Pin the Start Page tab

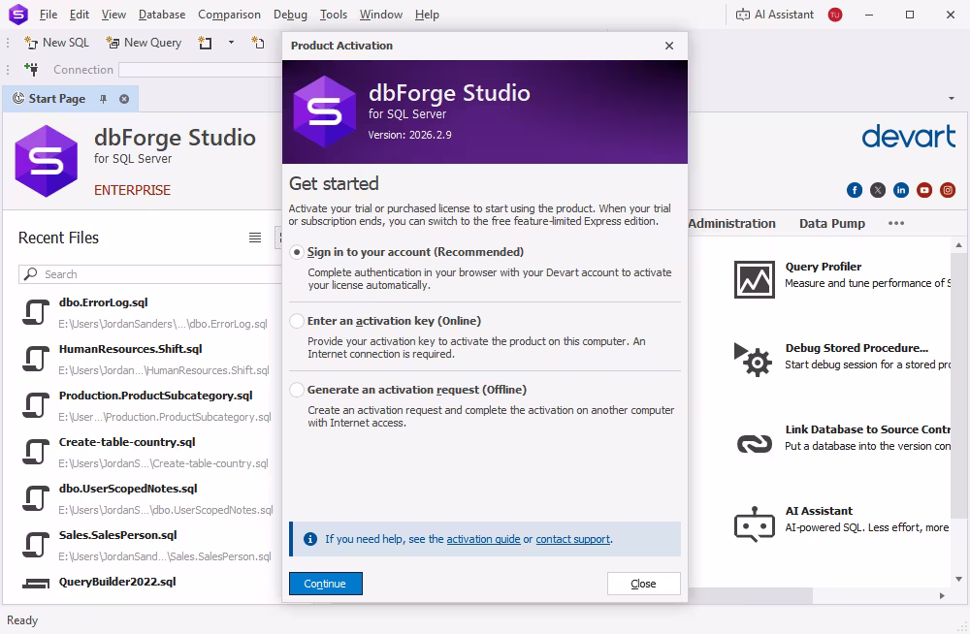coord(104,99)
